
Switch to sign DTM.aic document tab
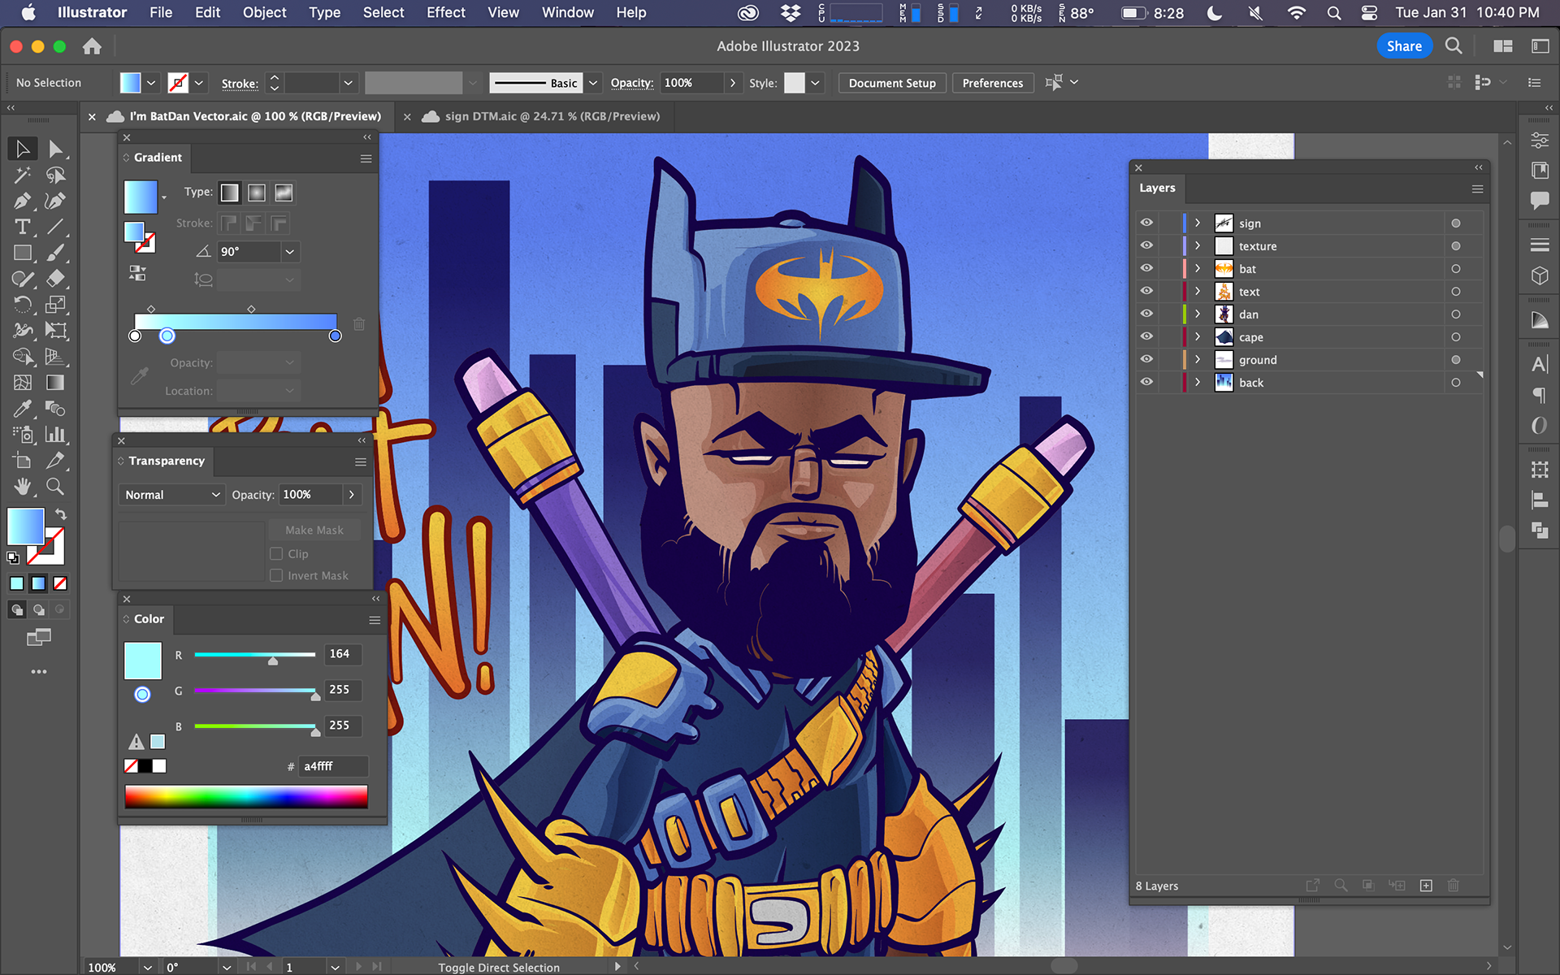[552, 116]
